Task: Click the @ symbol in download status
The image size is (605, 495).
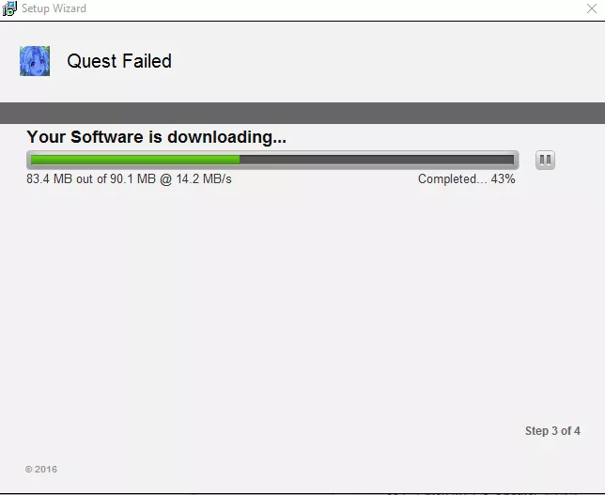Action: [166, 179]
